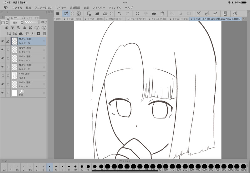Viewport: 250px width, 173px height.
Task: Select brush size 300
Action: coord(191,168)
